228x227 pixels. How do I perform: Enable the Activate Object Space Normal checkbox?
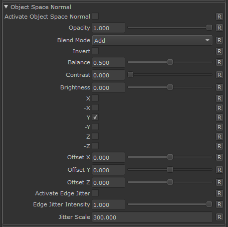[95, 17]
